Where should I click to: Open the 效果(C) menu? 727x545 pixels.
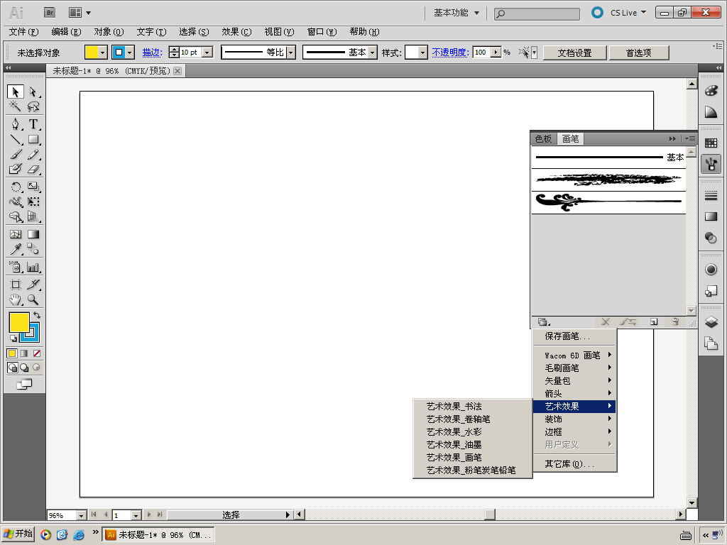click(236, 31)
